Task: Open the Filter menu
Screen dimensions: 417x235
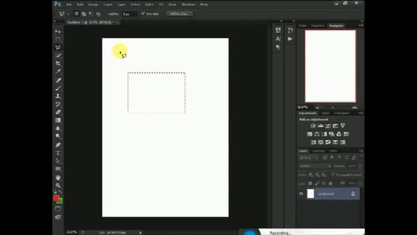Action: click(149, 5)
